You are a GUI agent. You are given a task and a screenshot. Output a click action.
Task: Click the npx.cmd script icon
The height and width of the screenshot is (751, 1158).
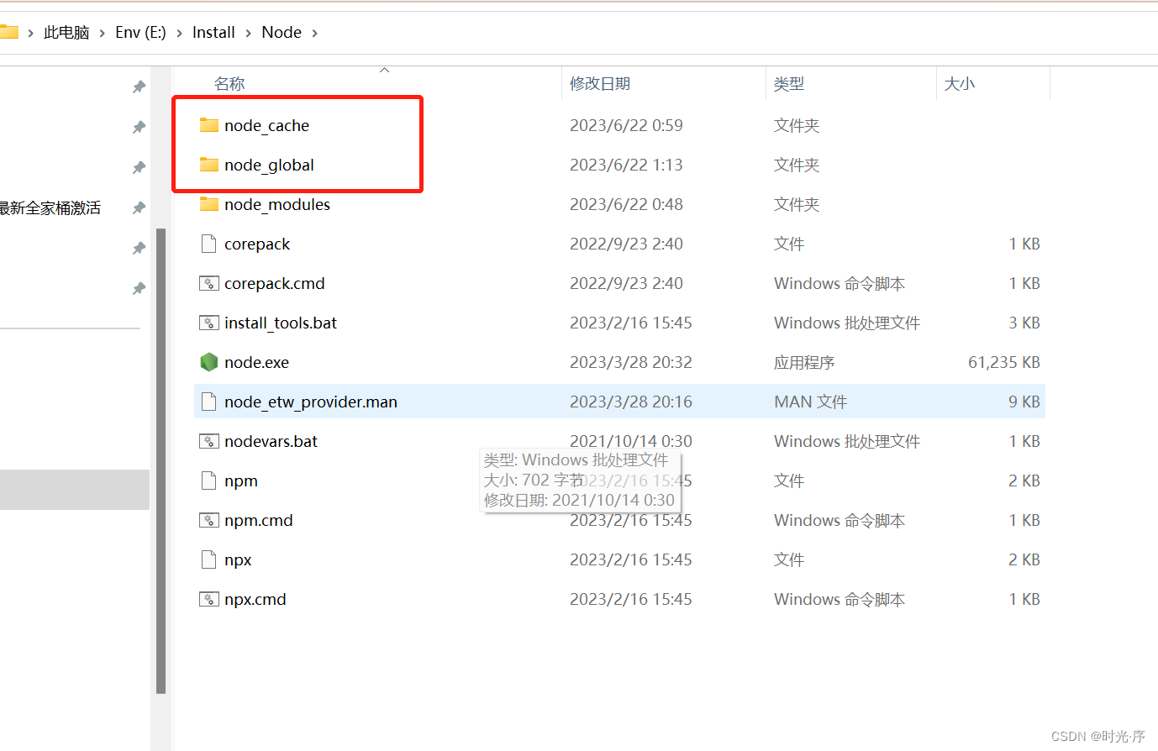pos(209,599)
